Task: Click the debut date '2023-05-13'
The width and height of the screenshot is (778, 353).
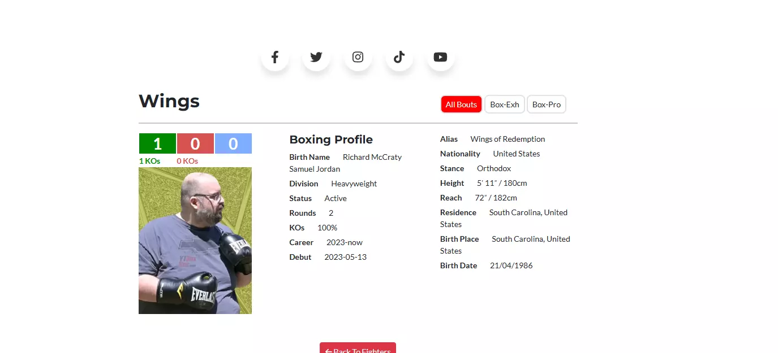Action: coord(345,257)
